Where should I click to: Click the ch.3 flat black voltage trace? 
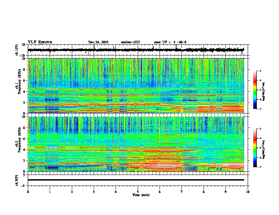(136, 180)
